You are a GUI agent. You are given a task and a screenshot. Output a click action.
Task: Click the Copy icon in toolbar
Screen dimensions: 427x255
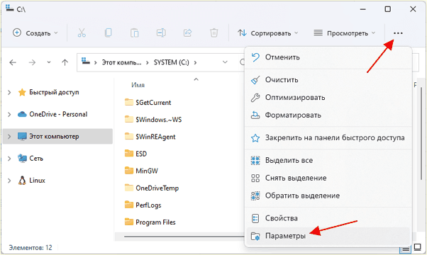108,33
